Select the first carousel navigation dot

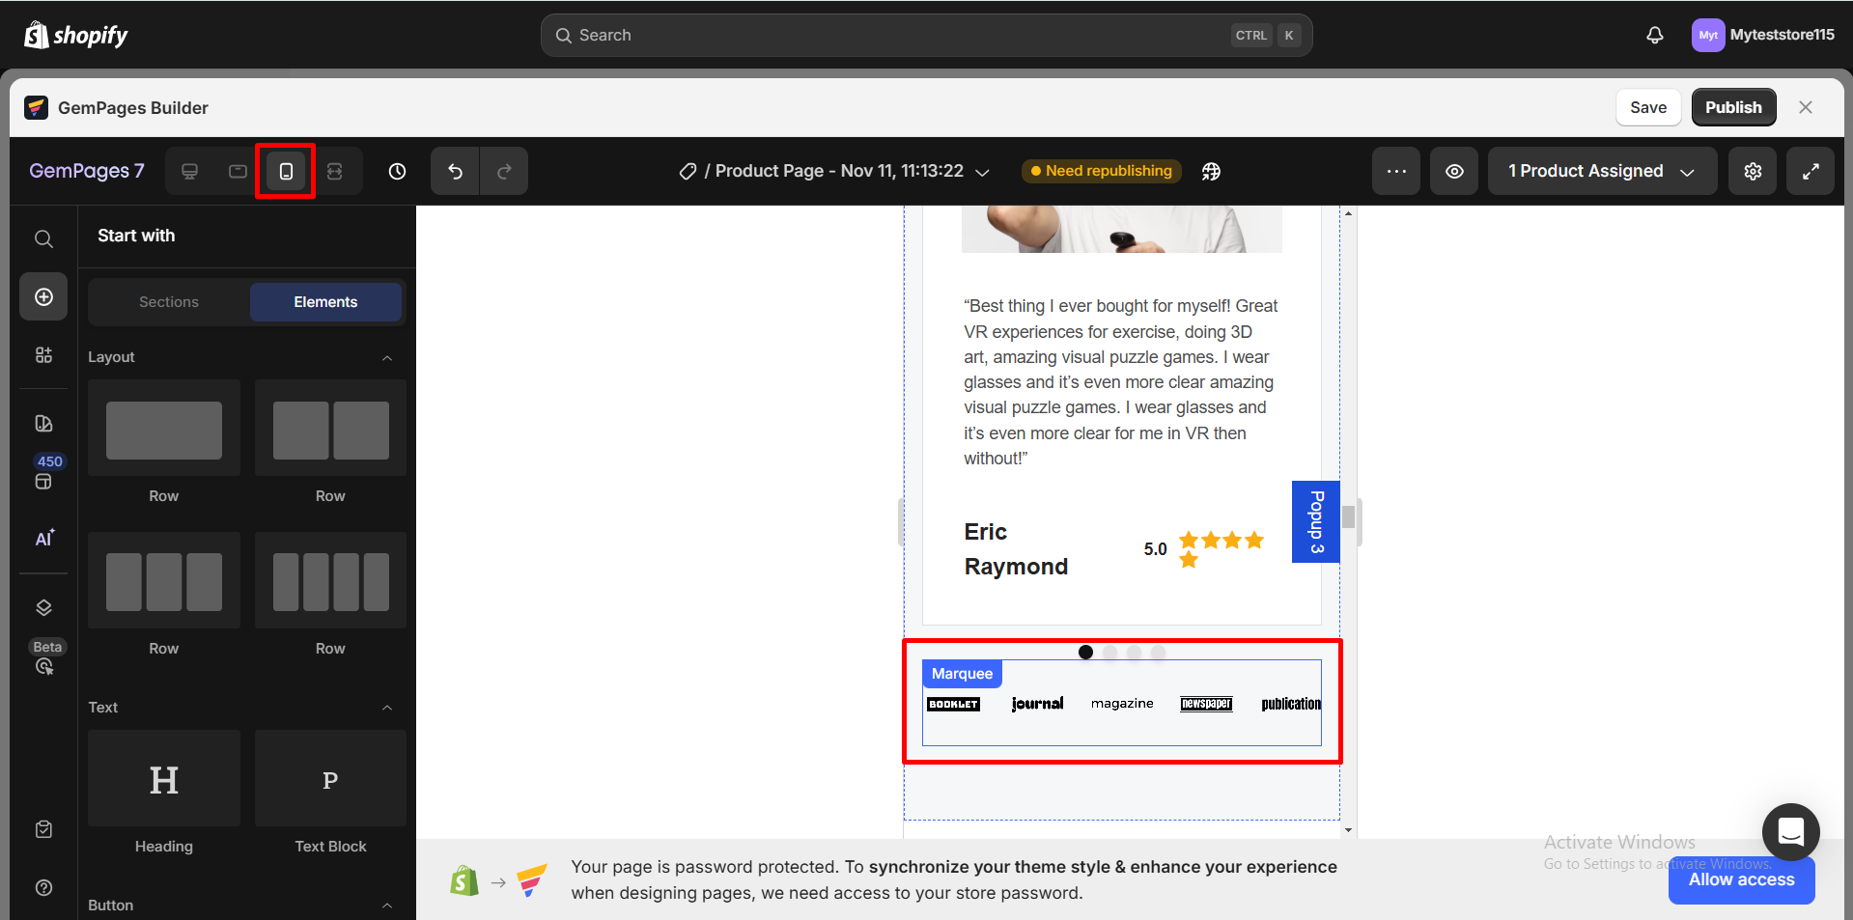pos(1085,652)
